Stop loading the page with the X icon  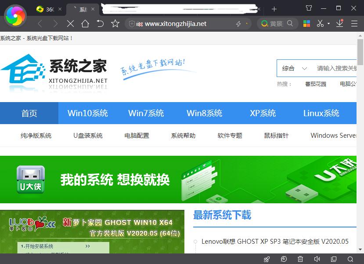pos(70,23)
